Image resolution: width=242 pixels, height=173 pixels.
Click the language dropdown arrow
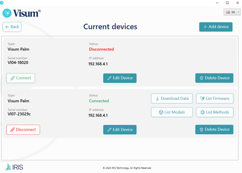tap(238, 12)
